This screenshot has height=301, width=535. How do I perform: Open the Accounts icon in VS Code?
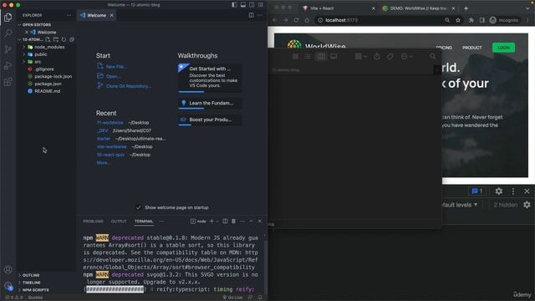click(8, 269)
